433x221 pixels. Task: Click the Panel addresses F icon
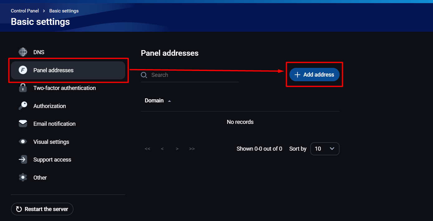point(23,70)
